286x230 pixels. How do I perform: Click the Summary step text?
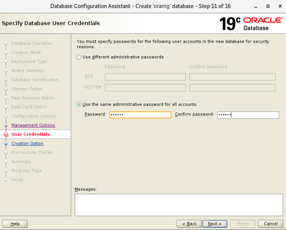click(x=21, y=162)
